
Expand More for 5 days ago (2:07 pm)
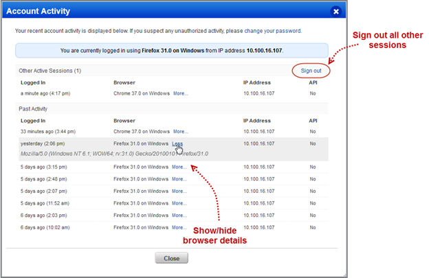tap(179, 191)
